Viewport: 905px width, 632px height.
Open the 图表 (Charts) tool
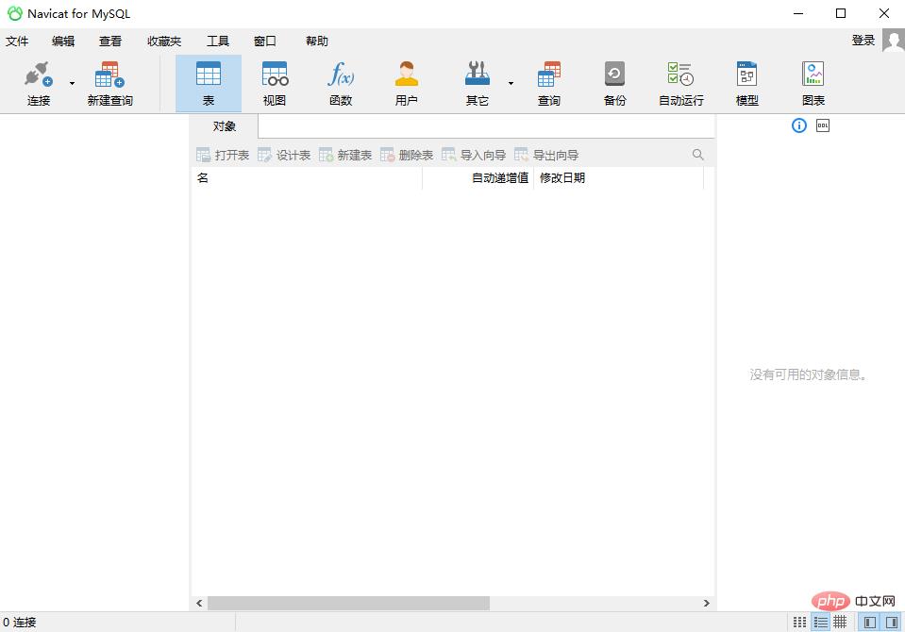tap(813, 83)
